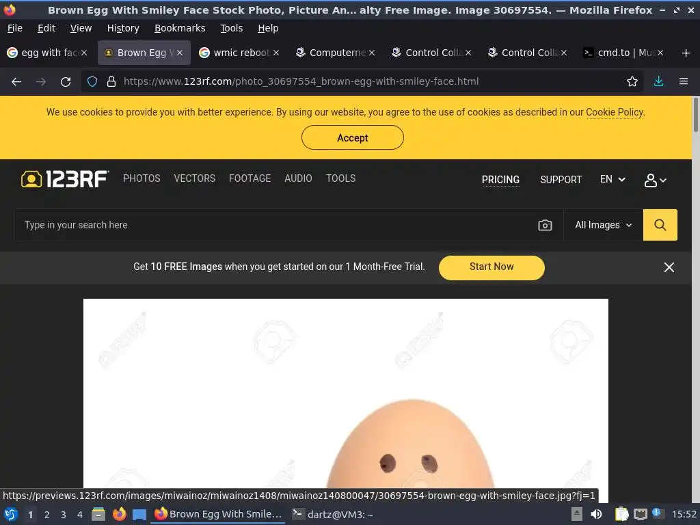This screenshot has width=700, height=525.
Task: Go to PHOTOS section
Action: [142, 178]
